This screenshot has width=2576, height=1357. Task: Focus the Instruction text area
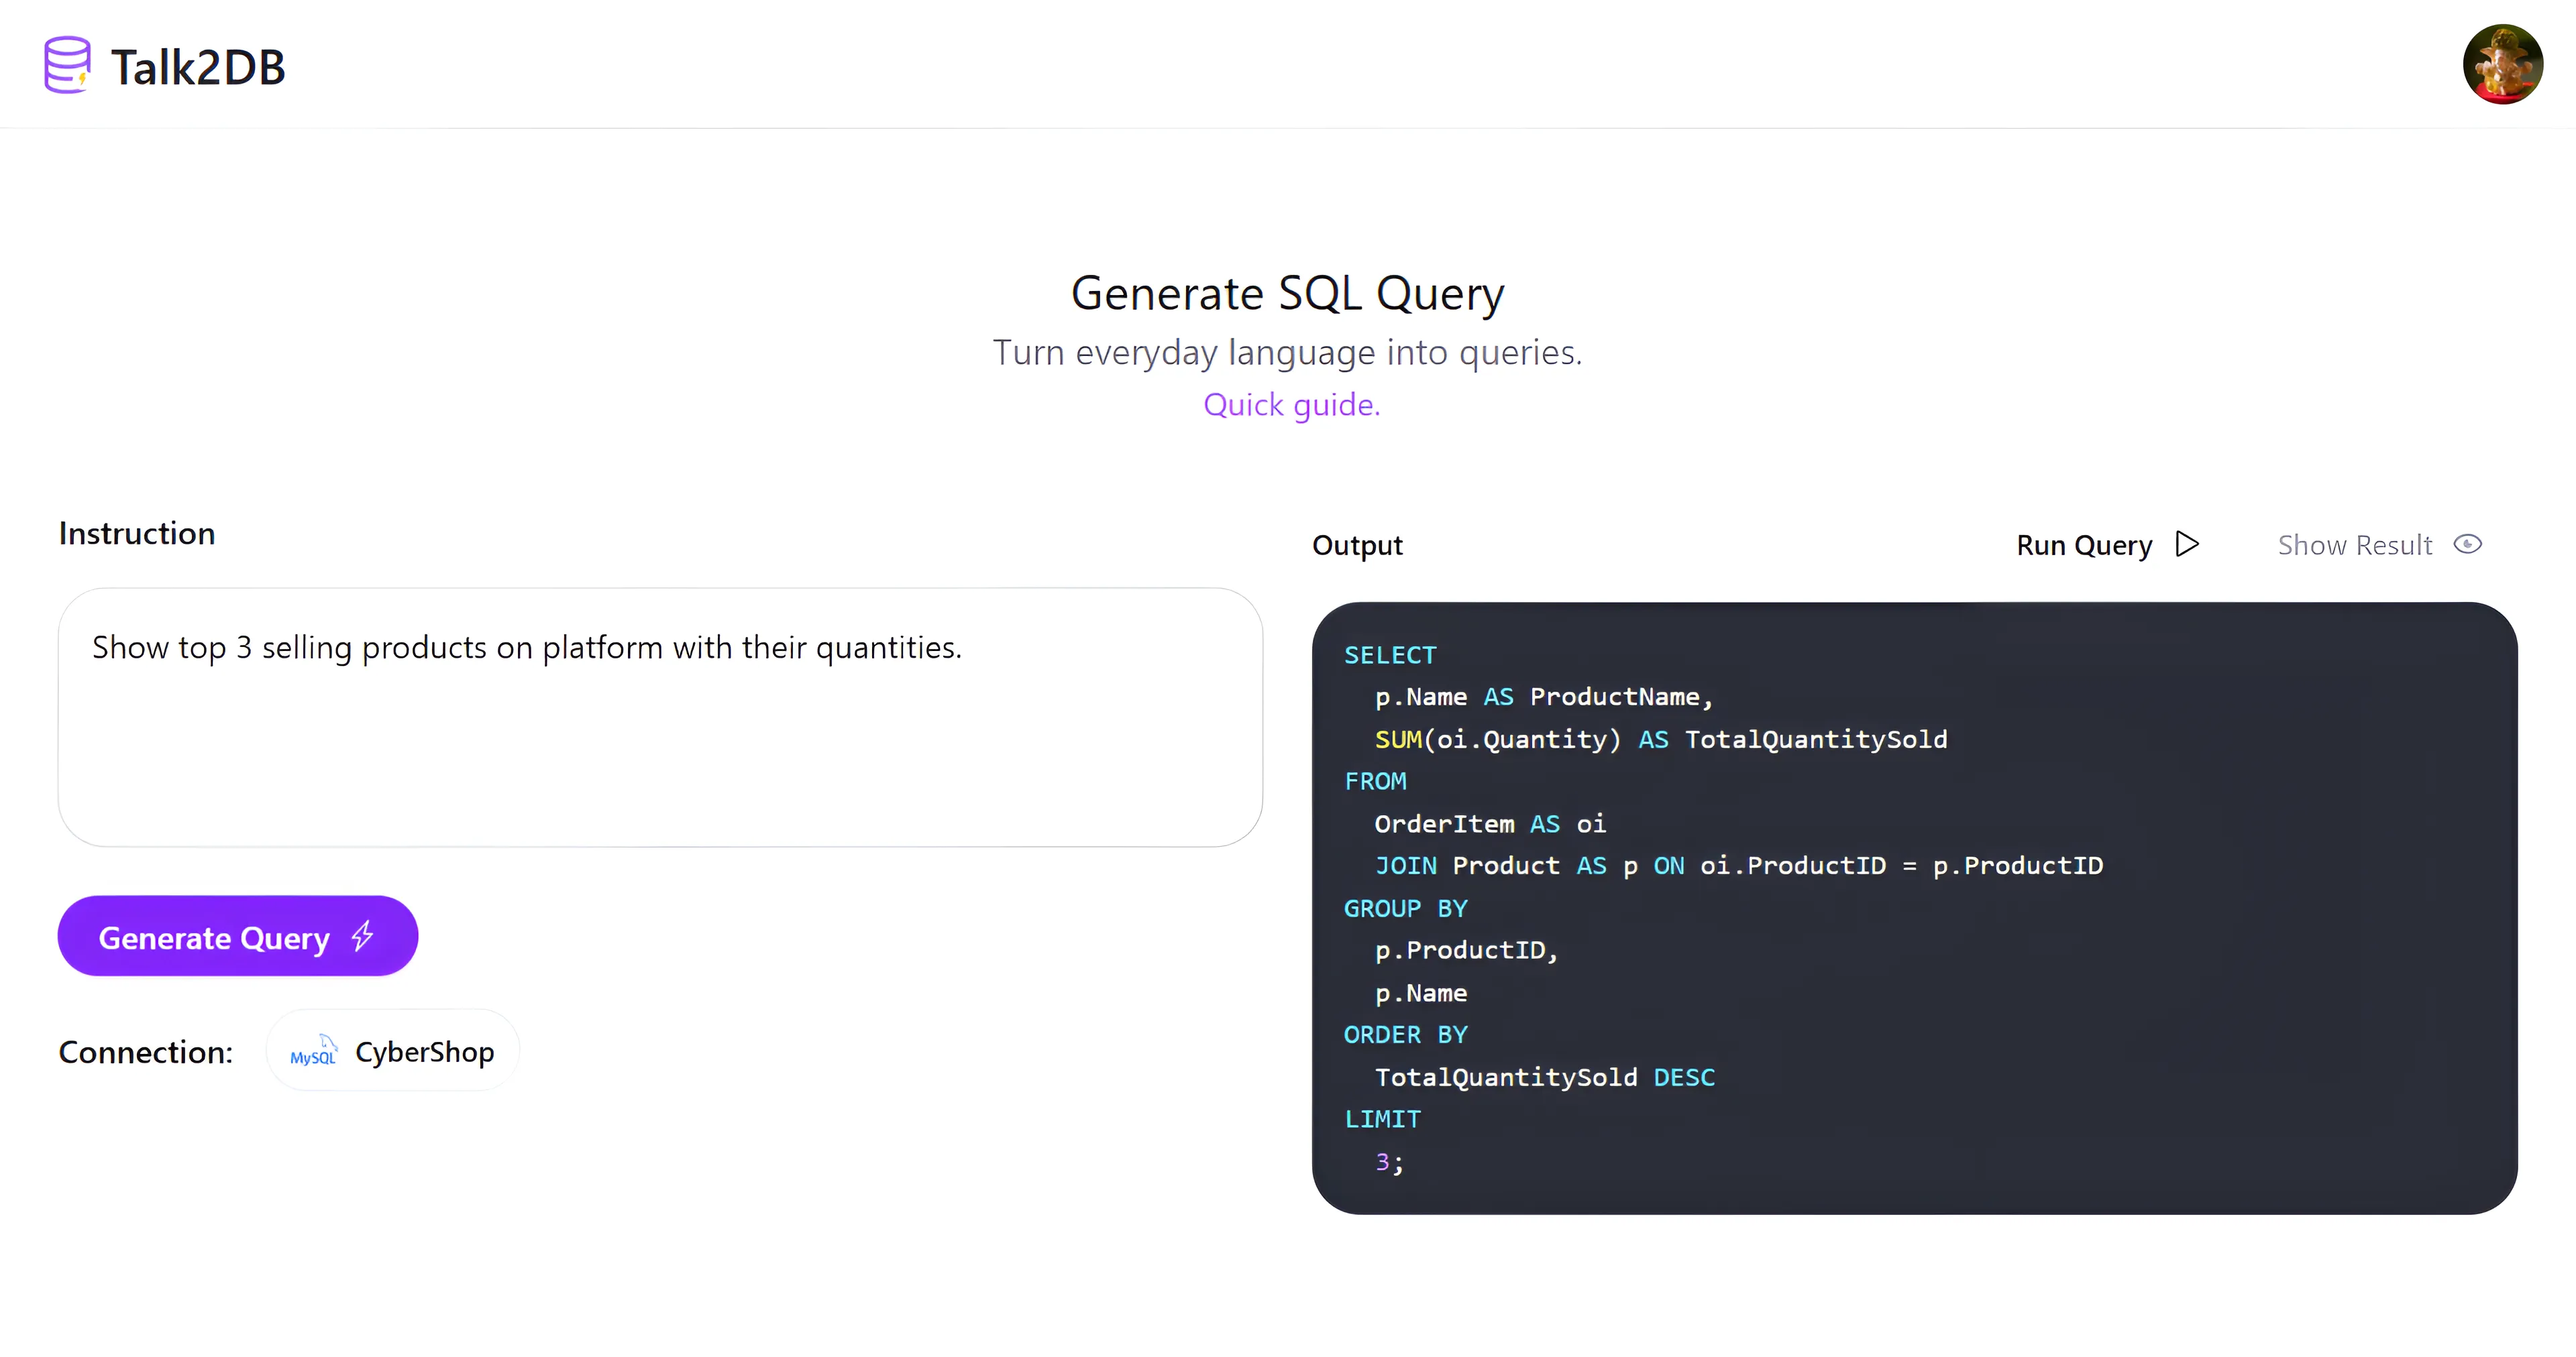(x=660, y=740)
